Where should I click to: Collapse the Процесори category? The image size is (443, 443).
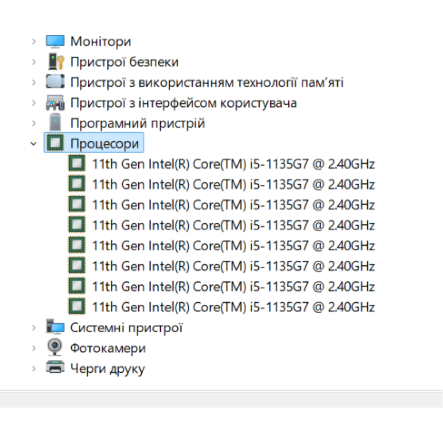[34, 144]
